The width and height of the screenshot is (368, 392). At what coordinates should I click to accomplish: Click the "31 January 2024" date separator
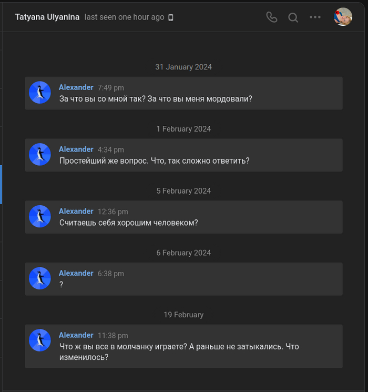click(x=183, y=67)
